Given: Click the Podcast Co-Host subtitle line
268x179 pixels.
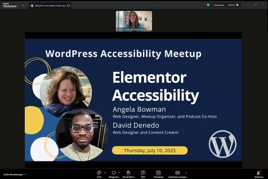Looking at the screenshot, I should pyautogui.click(x=165, y=117).
